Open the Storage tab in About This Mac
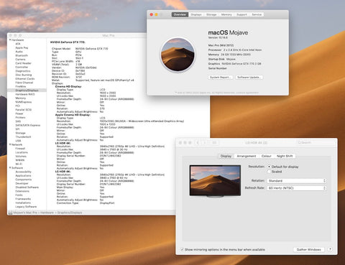This screenshot has height=265, width=345. pyautogui.click(x=211, y=14)
